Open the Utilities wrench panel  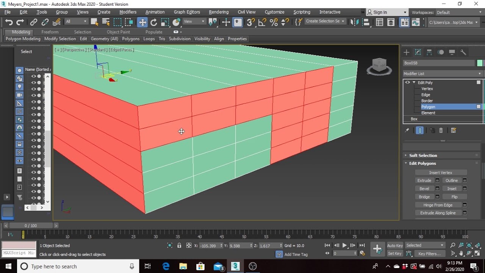[x=463, y=53]
